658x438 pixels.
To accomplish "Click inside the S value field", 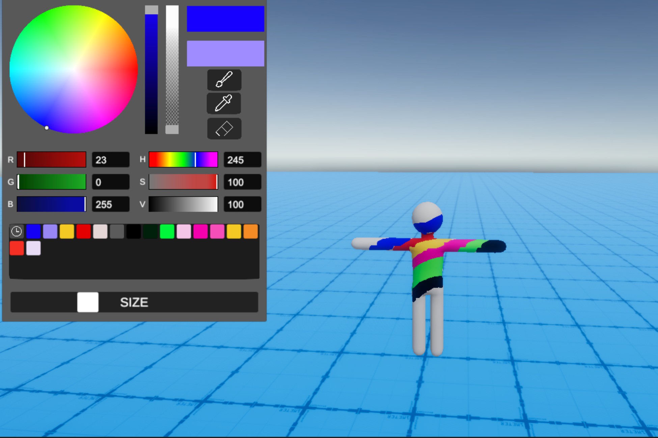I will [242, 182].
